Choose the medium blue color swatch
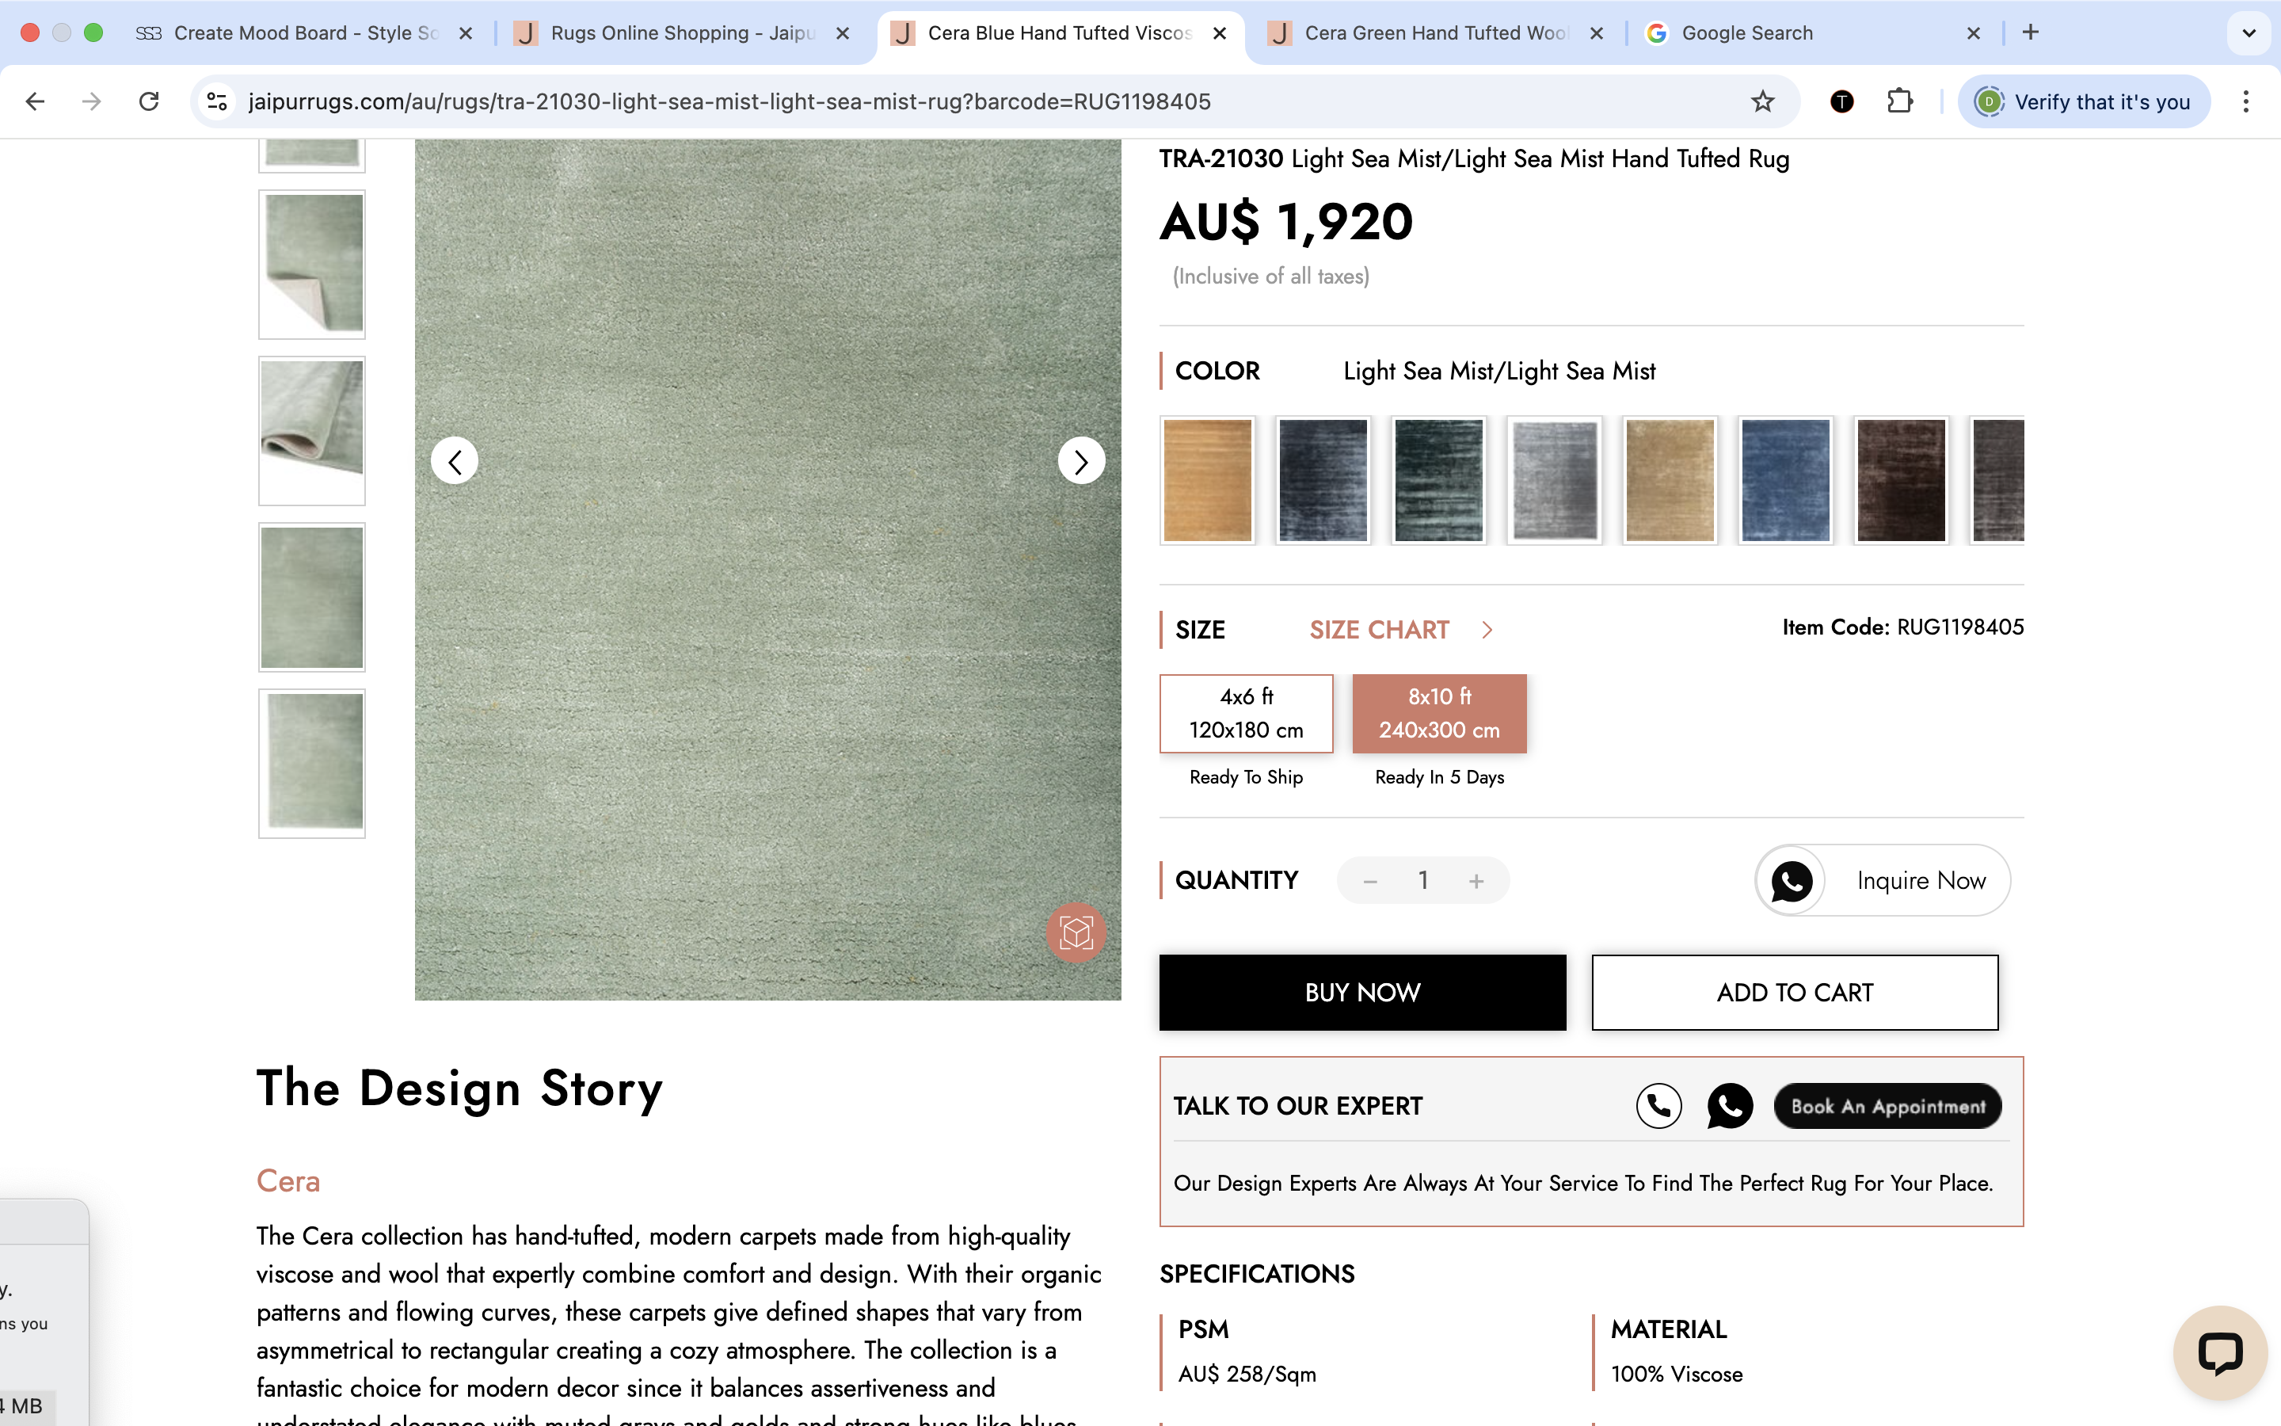The image size is (2281, 1426). [1786, 480]
